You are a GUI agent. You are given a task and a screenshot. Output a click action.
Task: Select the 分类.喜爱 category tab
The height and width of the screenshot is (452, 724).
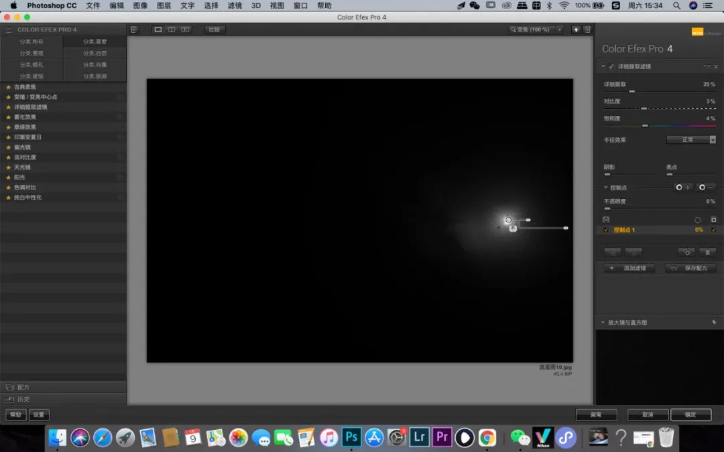pyautogui.click(x=95, y=42)
